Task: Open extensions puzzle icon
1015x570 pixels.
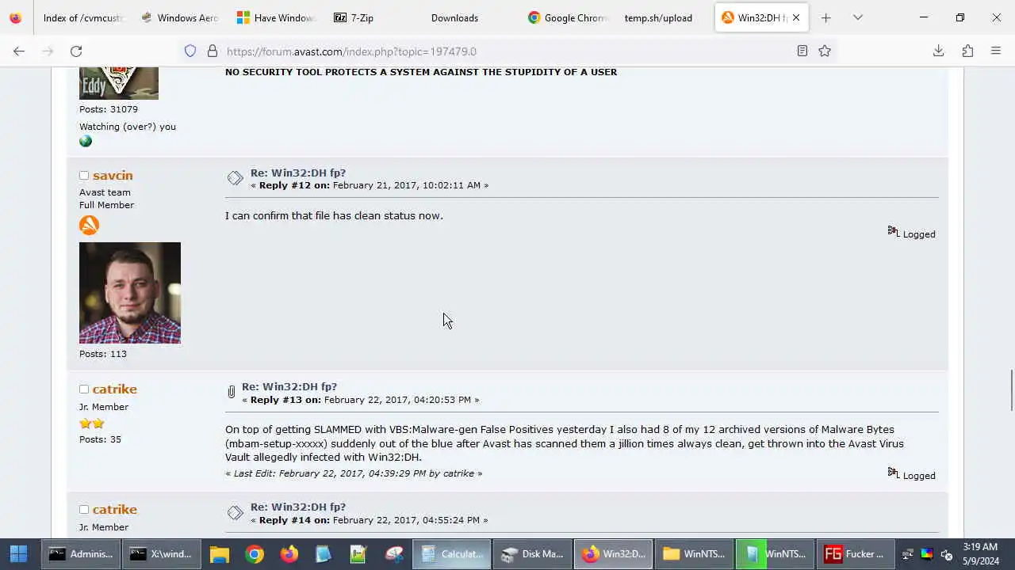Action: point(967,51)
